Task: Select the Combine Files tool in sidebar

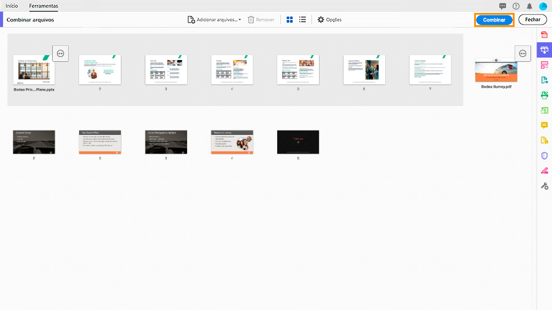Action: [544, 50]
